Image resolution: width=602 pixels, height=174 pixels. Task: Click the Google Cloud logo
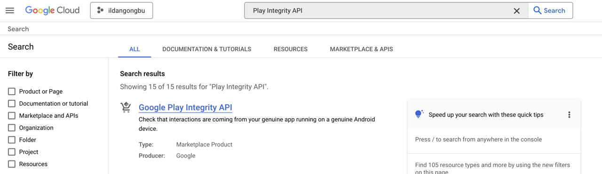52,10
